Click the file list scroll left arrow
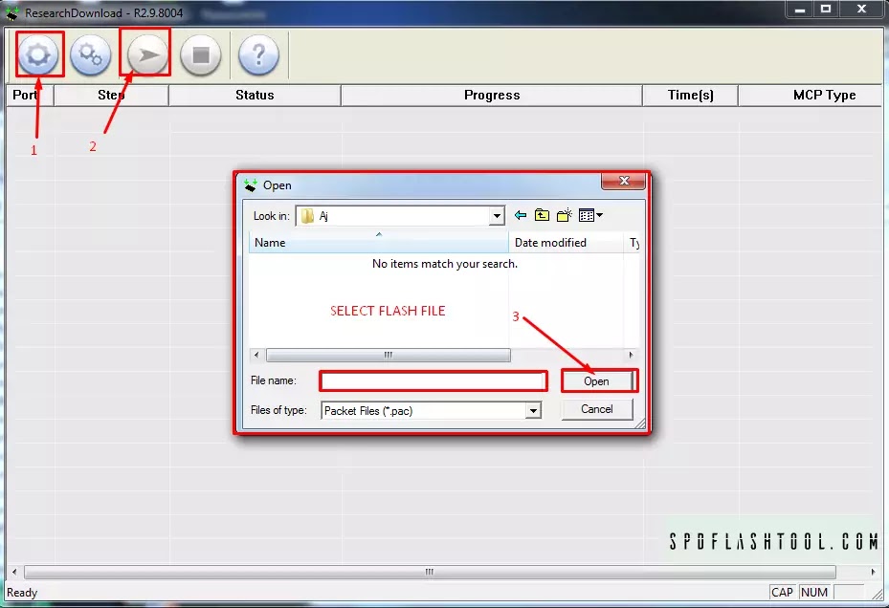The height and width of the screenshot is (608, 889). click(x=256, y=356)
